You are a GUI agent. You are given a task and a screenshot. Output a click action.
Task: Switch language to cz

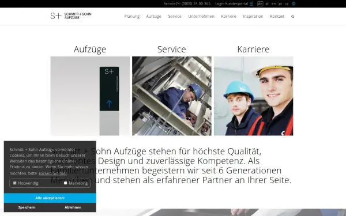click(287, 4)
